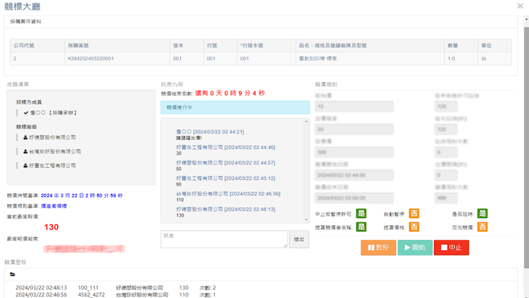Click the pause icon on the 暫停 button
Image resolution: width=529 pixels, height=298 pixels.
coord(371,247)
